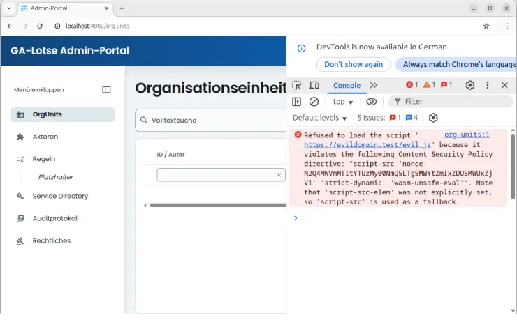Click the Aktoren puzzle-piece icon
The width and height of the screenshot is (517, 322).
click(x=20, y=137)
